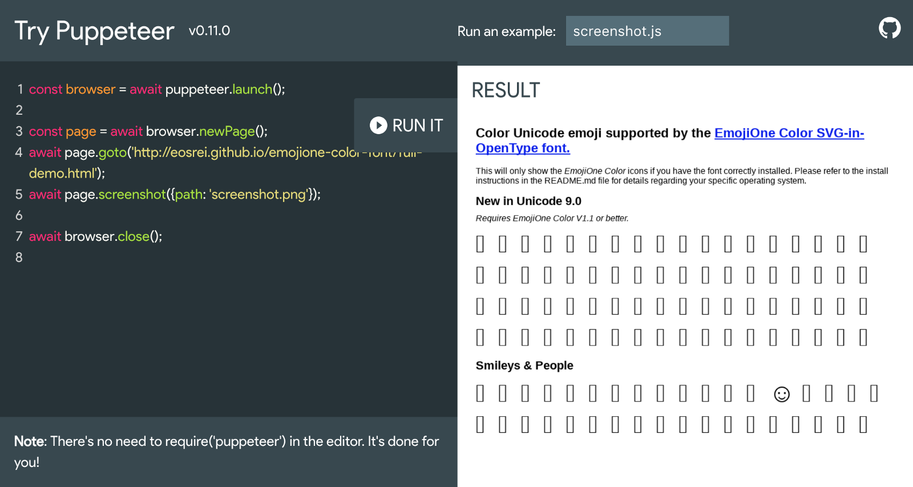Click line number 8 in editor
Screen dimensions: 913x487
[x=19, y=257]
